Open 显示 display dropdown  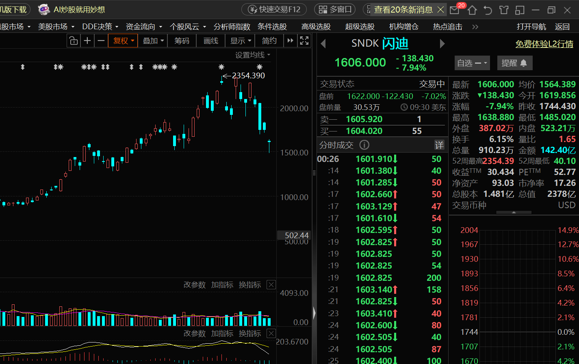click(240, 41)
